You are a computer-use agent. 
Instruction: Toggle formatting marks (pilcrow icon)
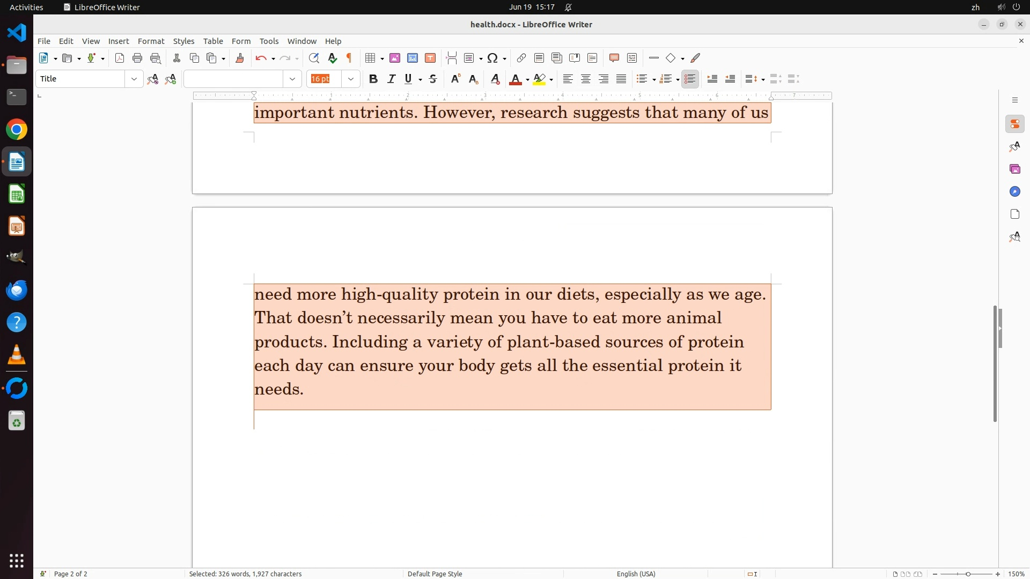[349, 58]
